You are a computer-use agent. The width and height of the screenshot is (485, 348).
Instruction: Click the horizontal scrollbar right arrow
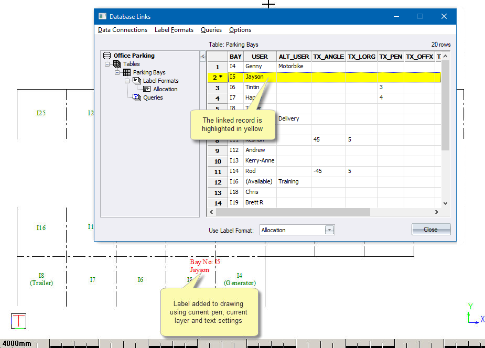pos(436,212)
